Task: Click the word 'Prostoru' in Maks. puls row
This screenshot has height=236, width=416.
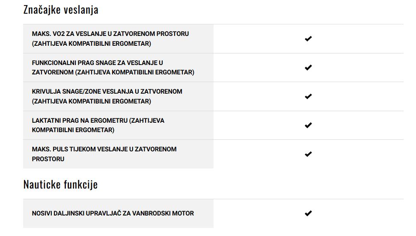Action: point(48,159)
